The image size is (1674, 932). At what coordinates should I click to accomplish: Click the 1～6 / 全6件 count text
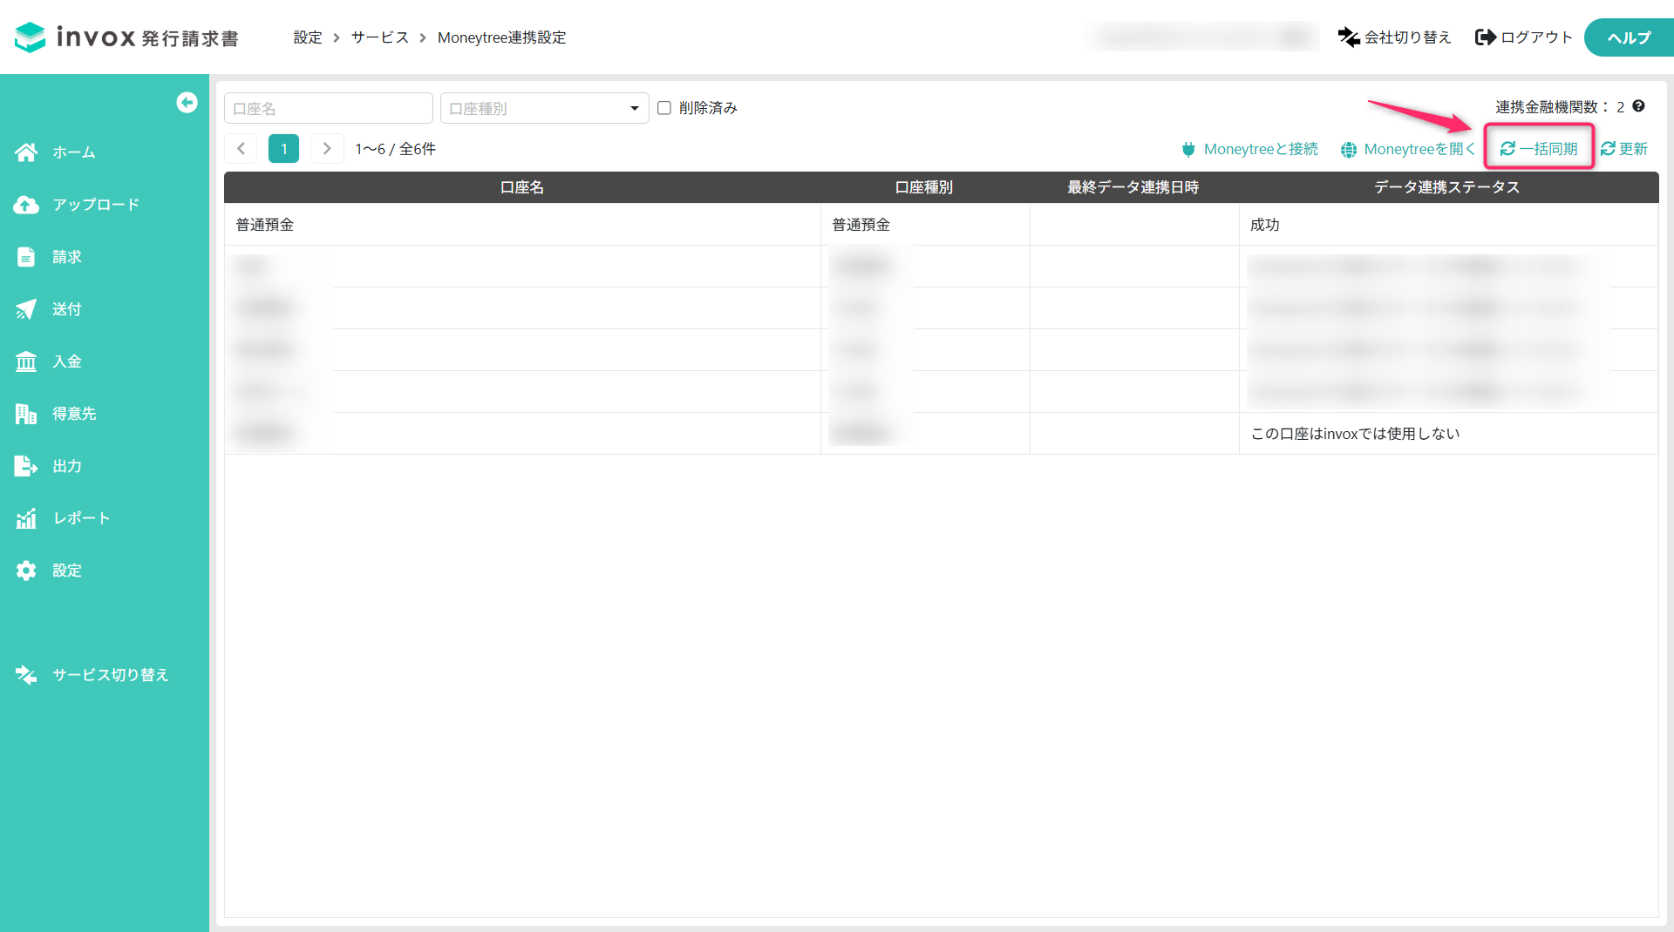(396, 149)
